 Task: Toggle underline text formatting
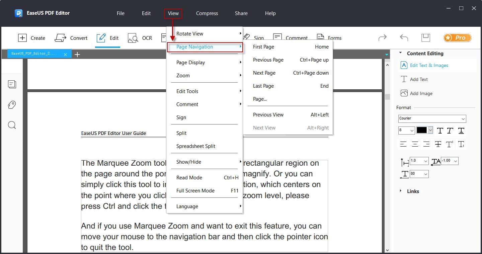pyautogui.click(x=461, y=131)
